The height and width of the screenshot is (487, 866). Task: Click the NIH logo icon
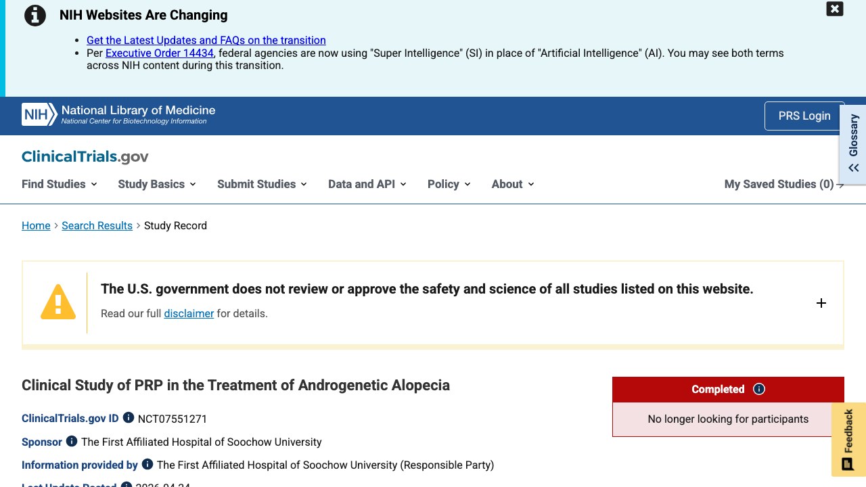pos(39,114)
